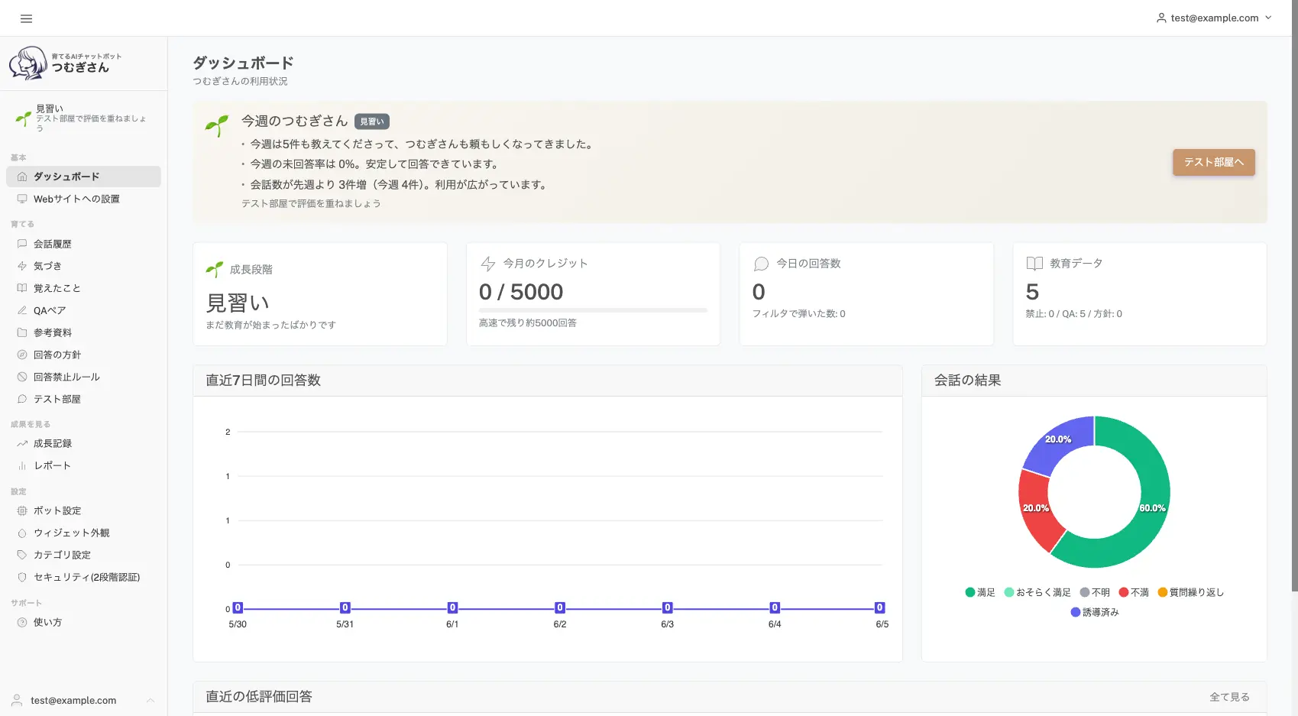1298x716 pixels.
Task: Click the 6/5 data point on chart
Action: tap(879, 607)
